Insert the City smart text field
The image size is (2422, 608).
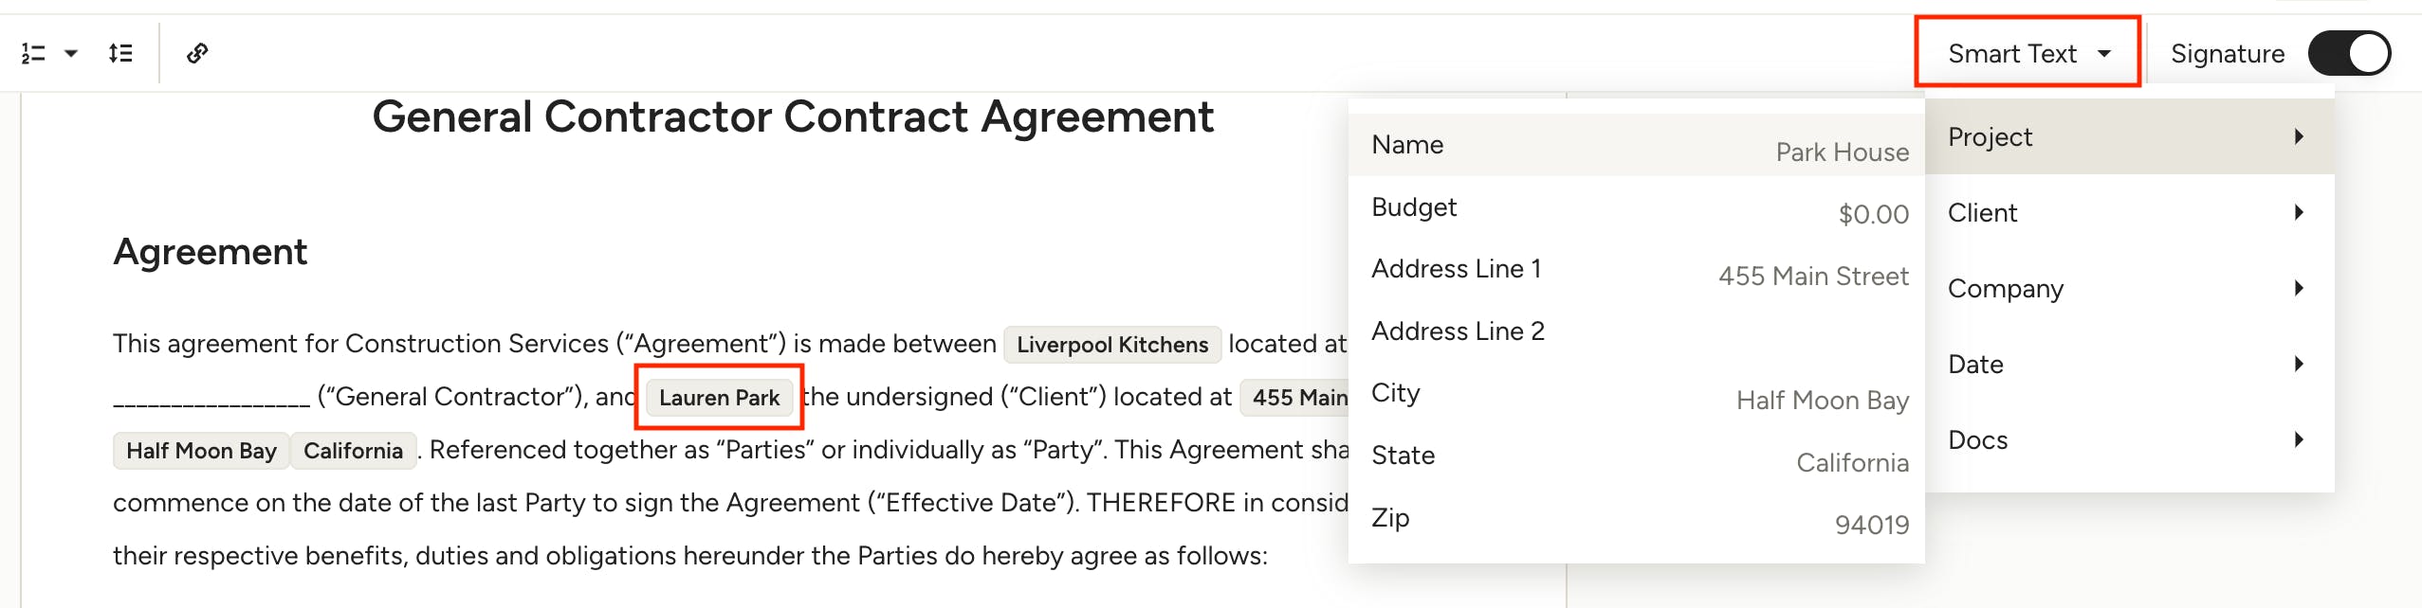pos(1637,395)
